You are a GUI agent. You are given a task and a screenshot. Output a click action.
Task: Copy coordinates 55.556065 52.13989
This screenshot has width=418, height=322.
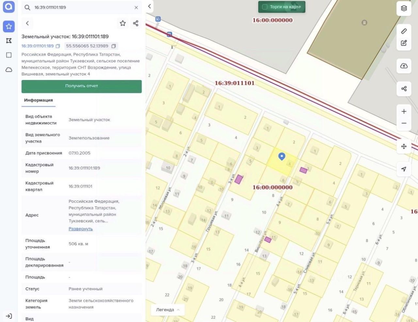pos(114,46)
